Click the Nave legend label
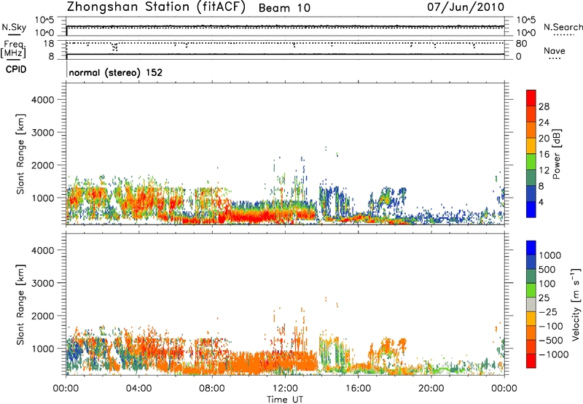 coord(555,50)
